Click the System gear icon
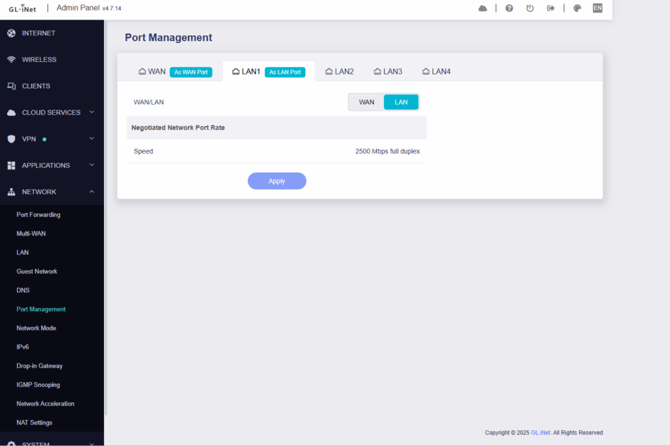 [x=12, y=443]
